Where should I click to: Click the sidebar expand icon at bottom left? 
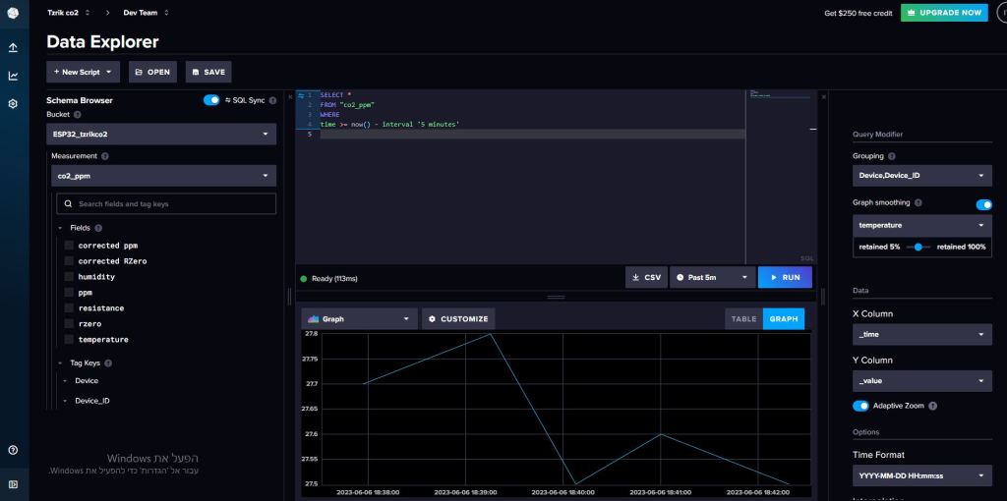click(x=13, y=483)
